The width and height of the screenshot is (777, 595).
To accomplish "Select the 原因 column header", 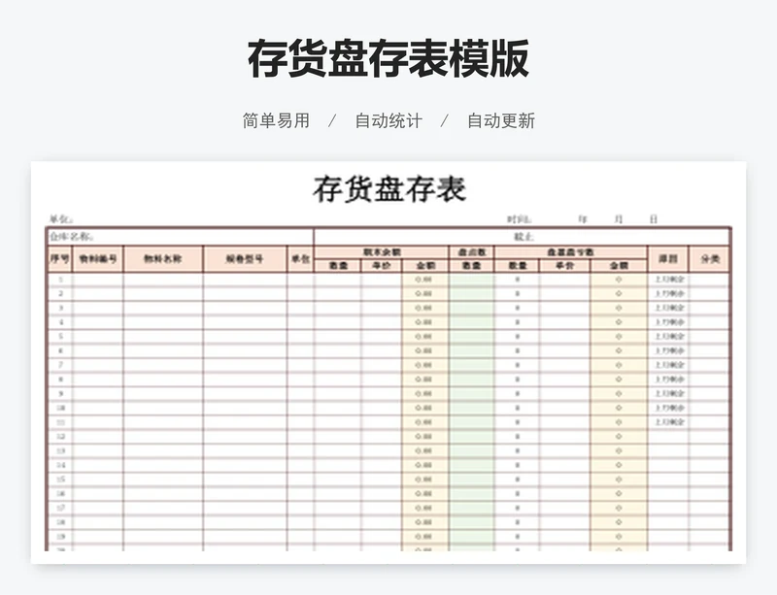I will (x=668, y=258).
